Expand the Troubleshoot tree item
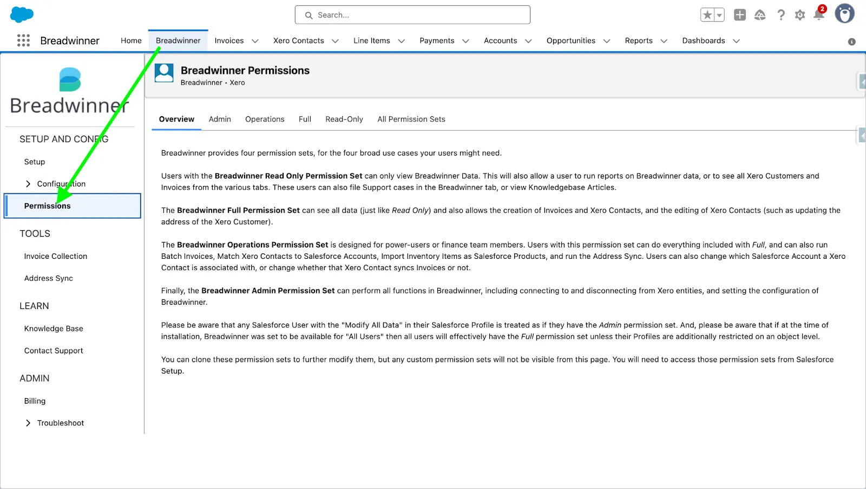 (28, 423)
